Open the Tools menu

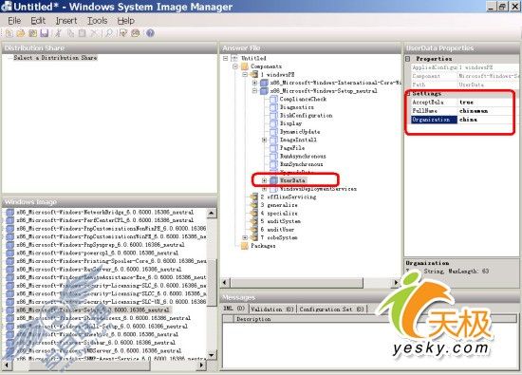pyautogui.click(x=97, y=21)
